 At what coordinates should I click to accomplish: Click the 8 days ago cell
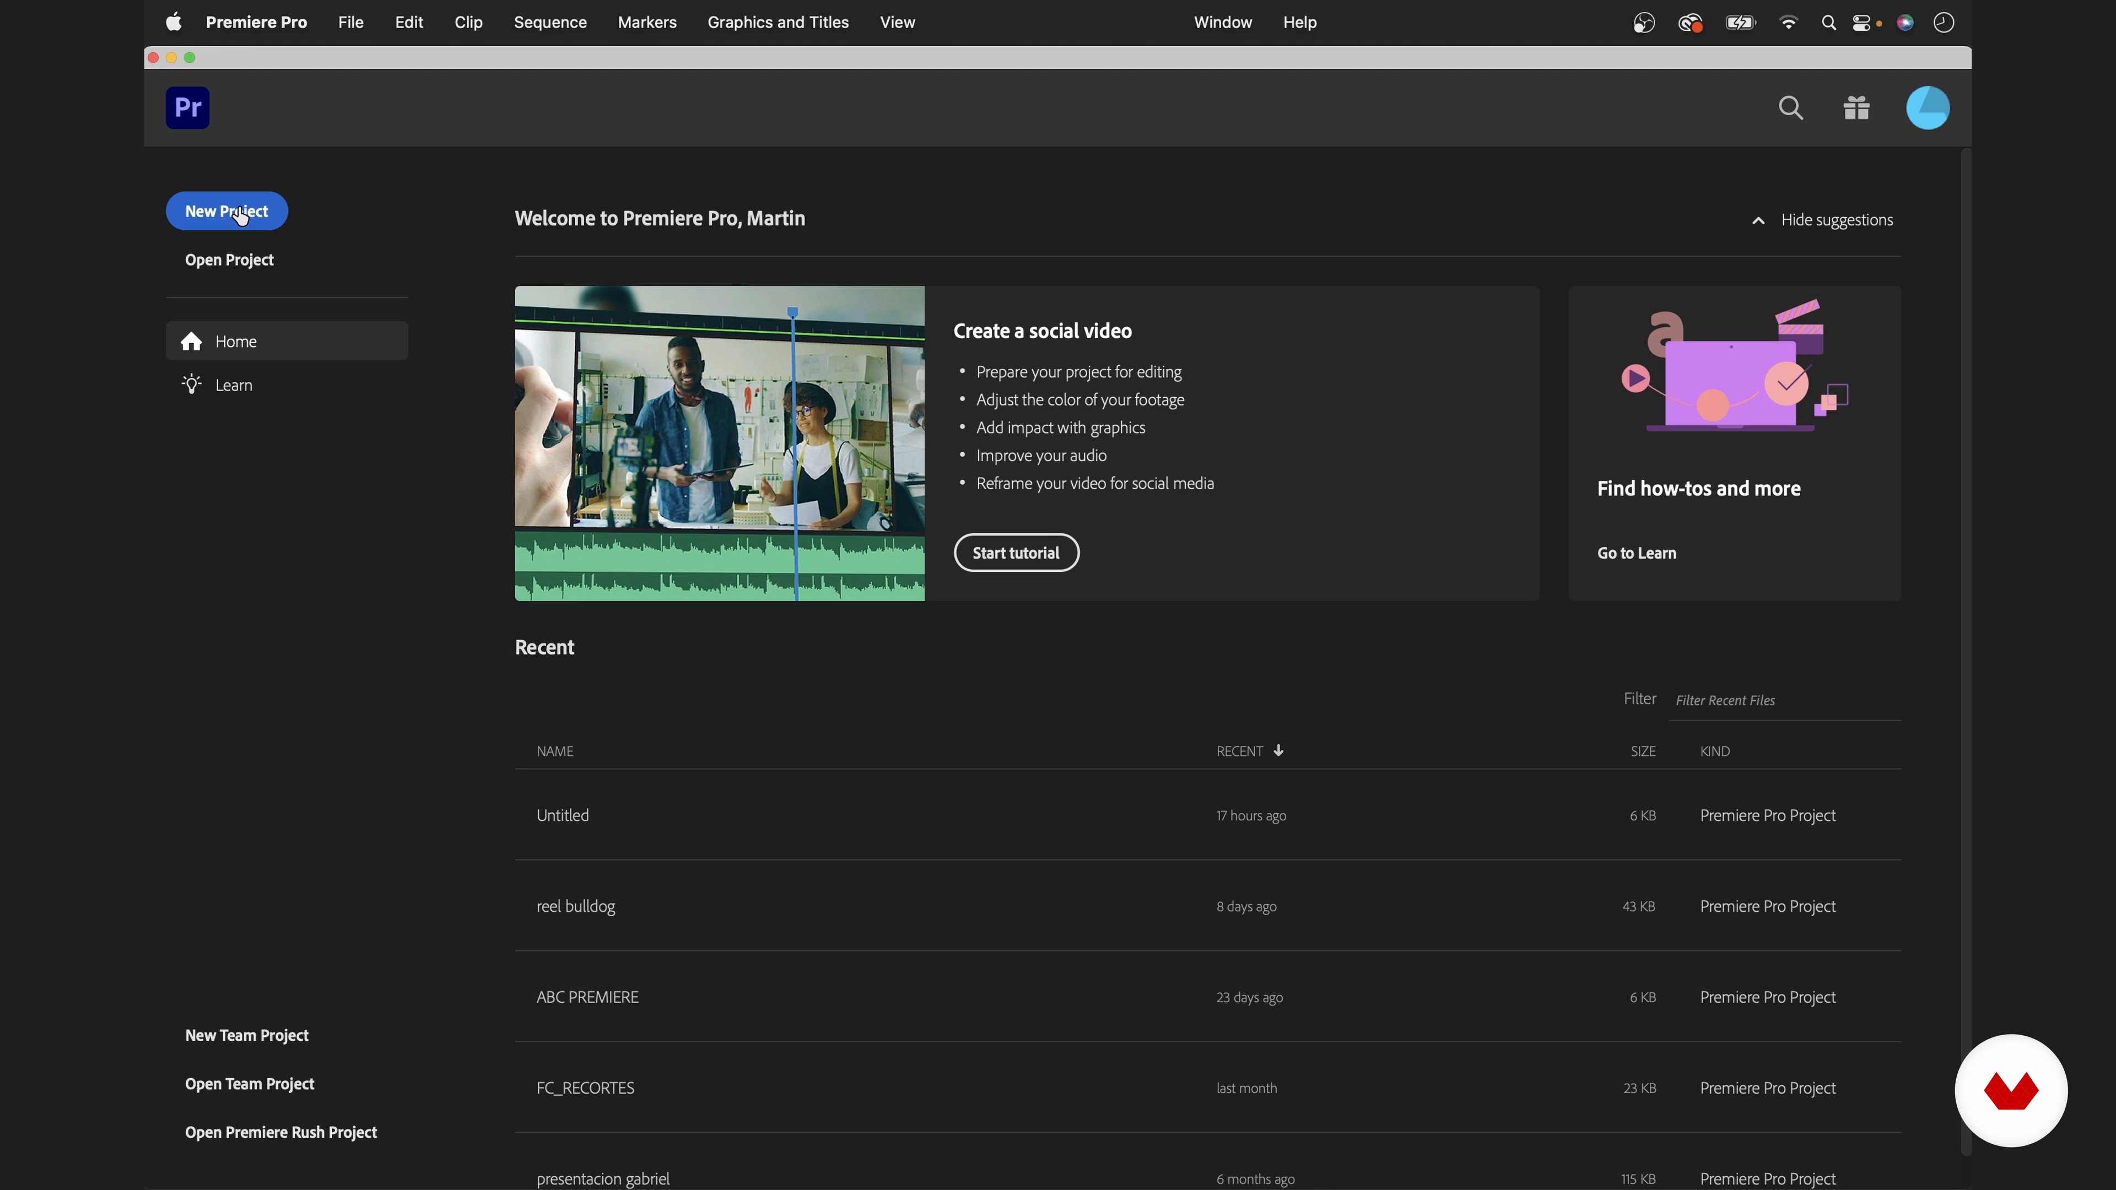(x=1246, y=906)
